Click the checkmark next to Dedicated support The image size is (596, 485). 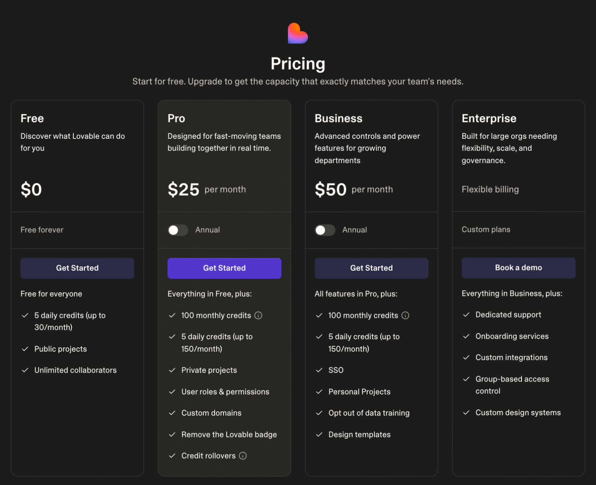pos(466,314)
